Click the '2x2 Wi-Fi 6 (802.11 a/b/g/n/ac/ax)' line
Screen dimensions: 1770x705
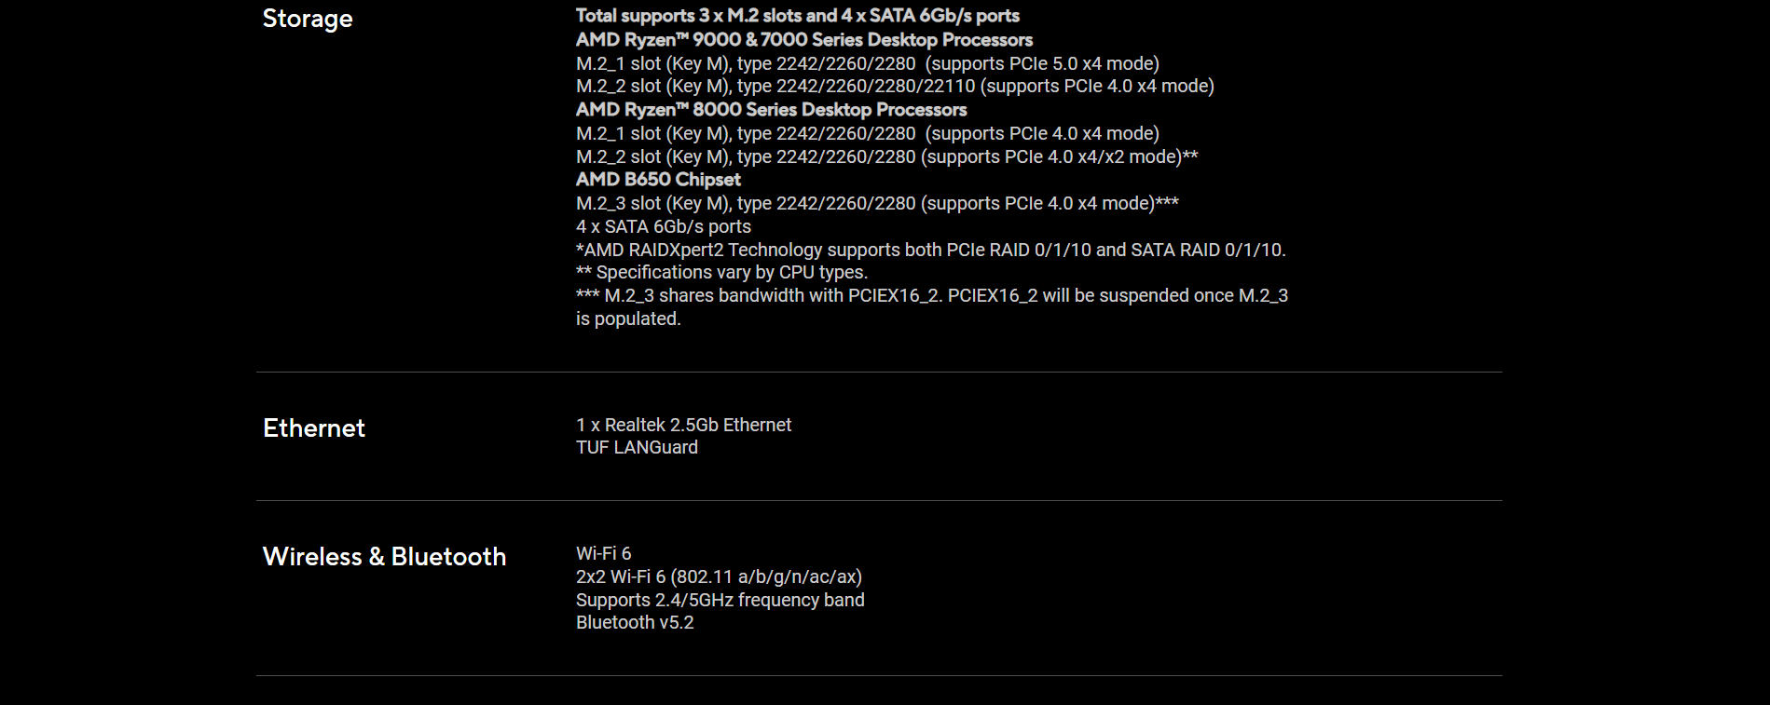719,576
